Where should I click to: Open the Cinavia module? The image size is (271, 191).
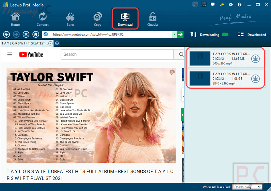[153, 19]
